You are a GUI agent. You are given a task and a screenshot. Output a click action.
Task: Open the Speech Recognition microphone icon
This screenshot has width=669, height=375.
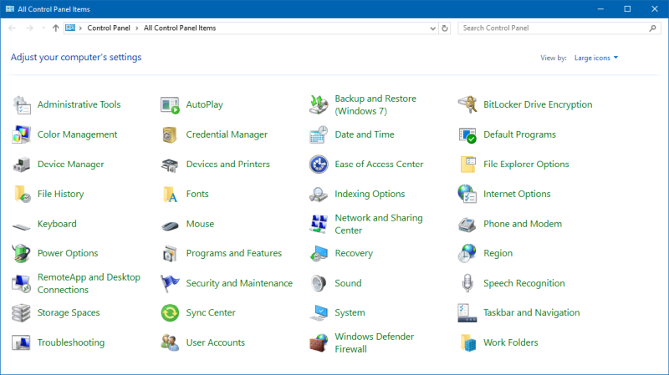pos(467,283)
